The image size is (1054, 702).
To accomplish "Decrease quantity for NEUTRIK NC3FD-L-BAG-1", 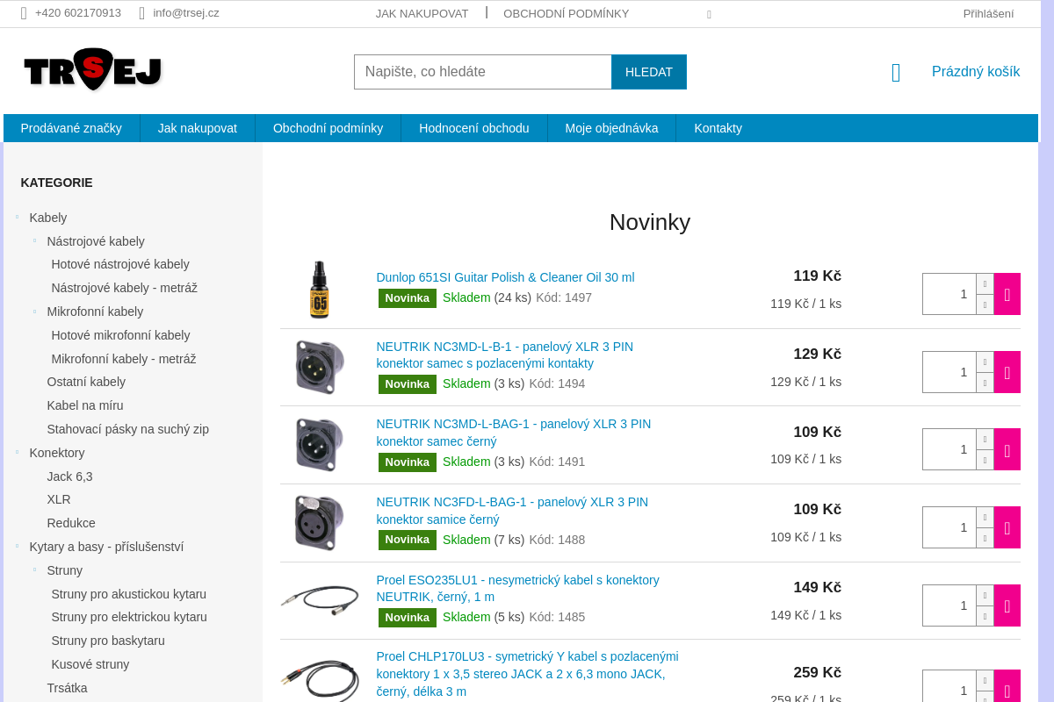I will (x=985, y=538).
